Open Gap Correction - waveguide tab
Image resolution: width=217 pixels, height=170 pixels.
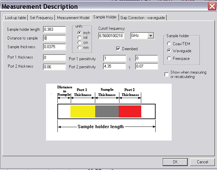(x=143, y=18)
